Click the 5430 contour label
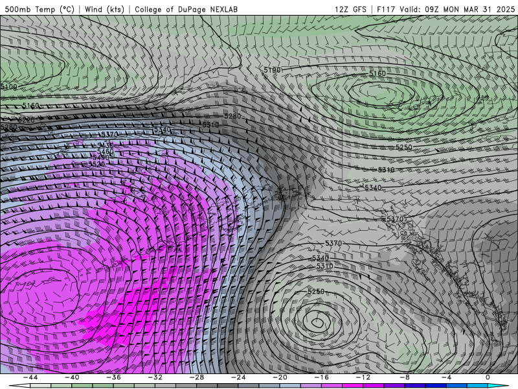This screenshot has height=389, width=518. click(106, 145)
